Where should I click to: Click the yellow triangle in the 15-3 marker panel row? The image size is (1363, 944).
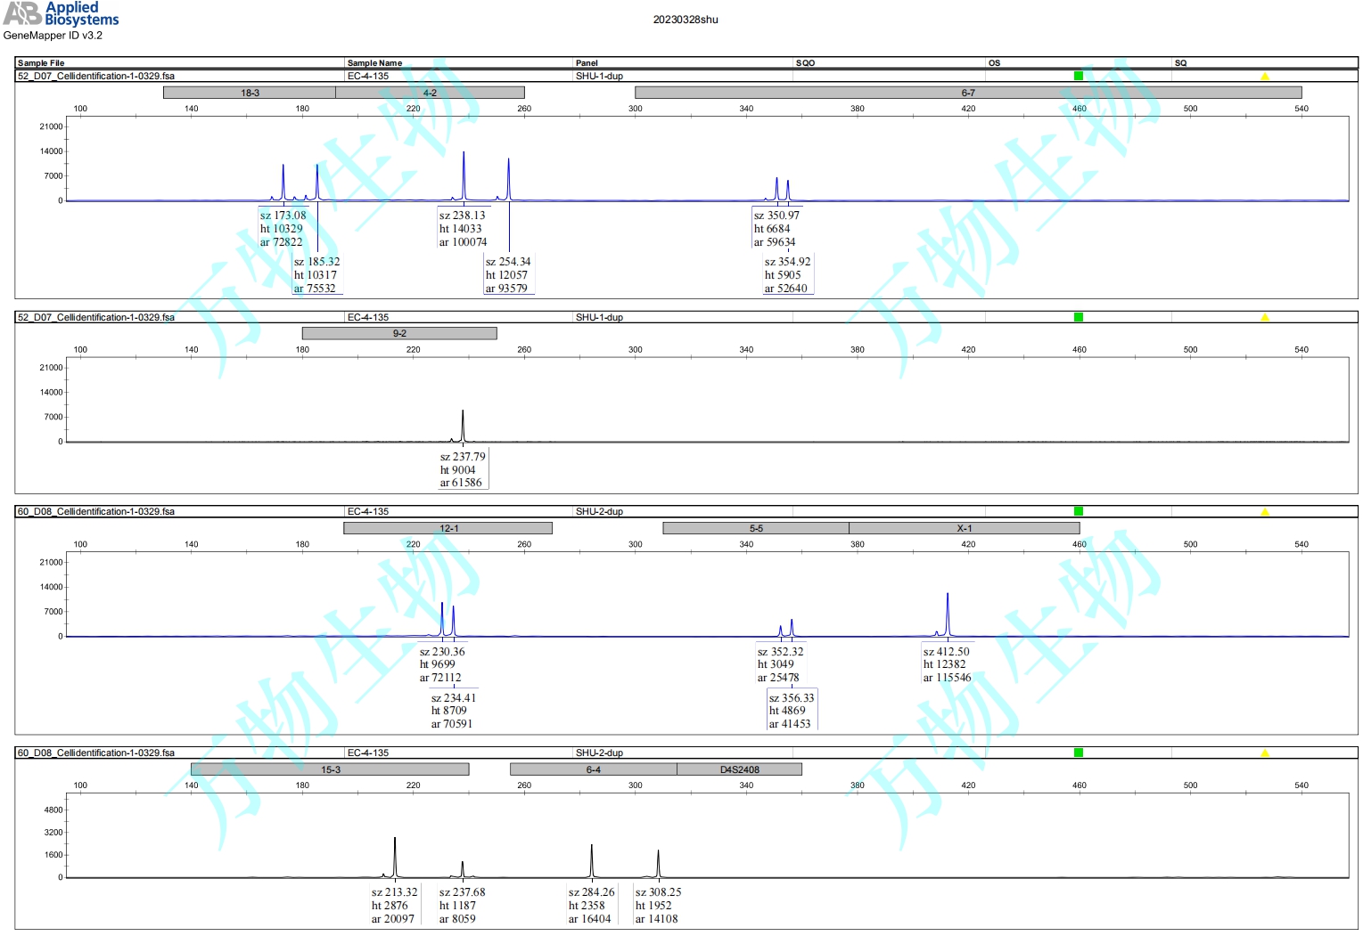1264,753
